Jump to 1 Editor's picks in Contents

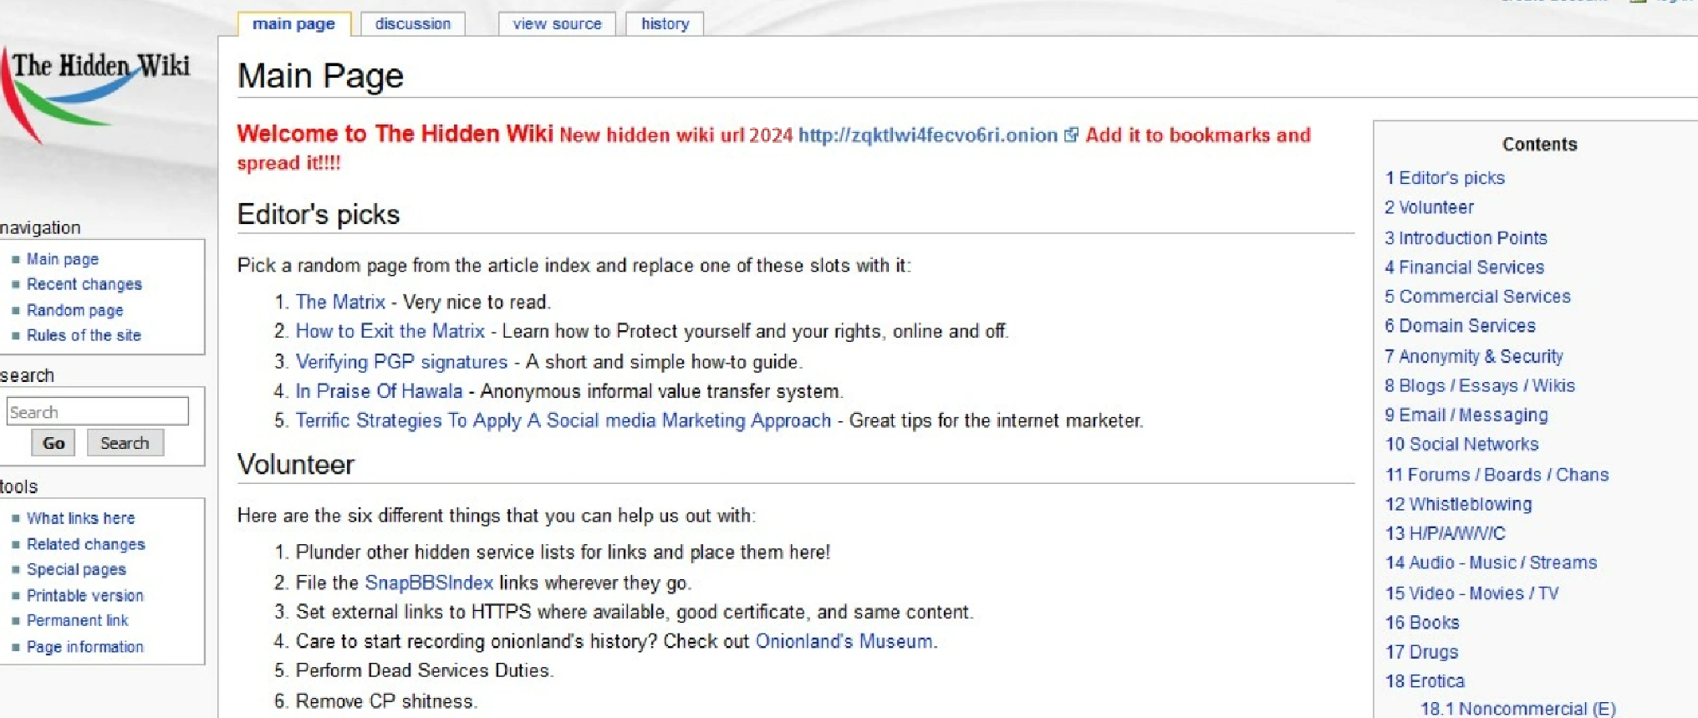tap(1445, 178)
